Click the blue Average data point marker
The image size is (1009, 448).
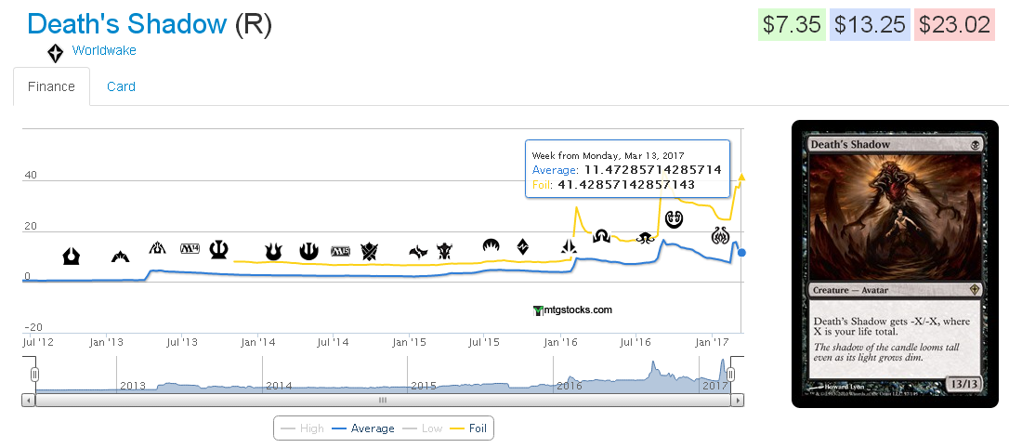click(x=741, y=253)
